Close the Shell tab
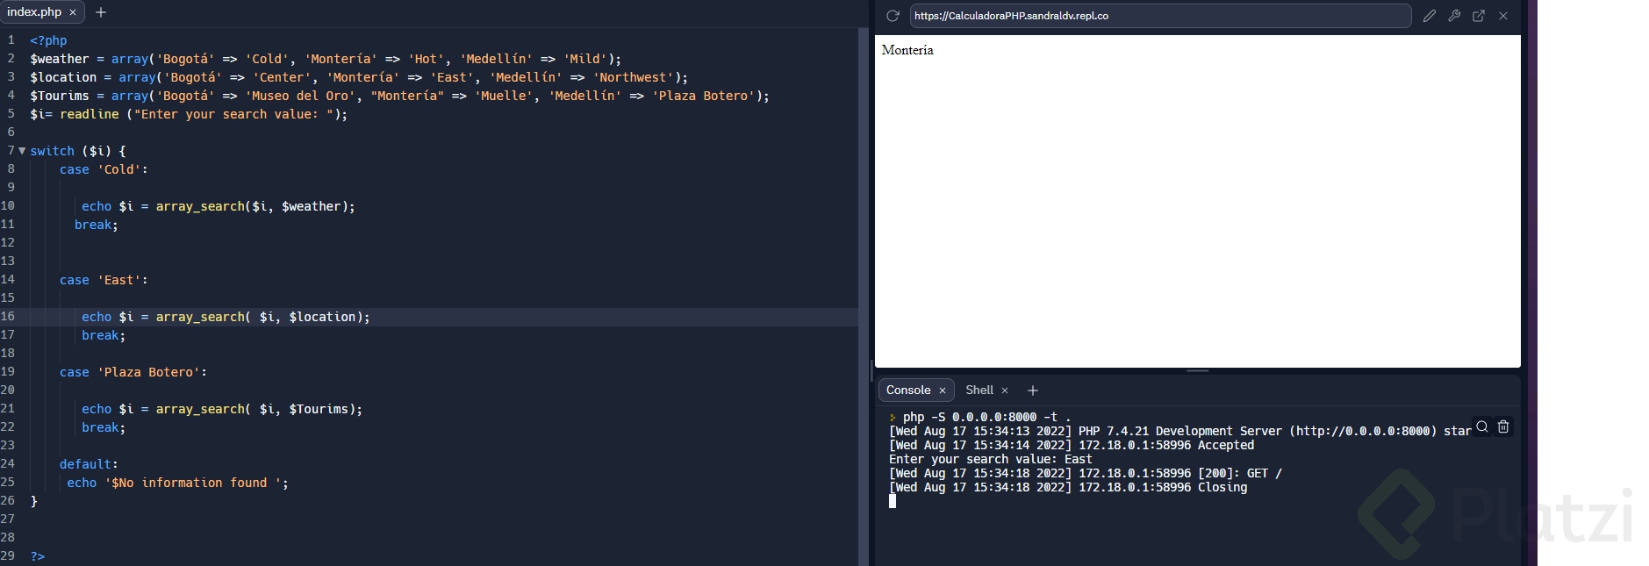This screenshot has height=566, width=1649. click(1005, 390)
